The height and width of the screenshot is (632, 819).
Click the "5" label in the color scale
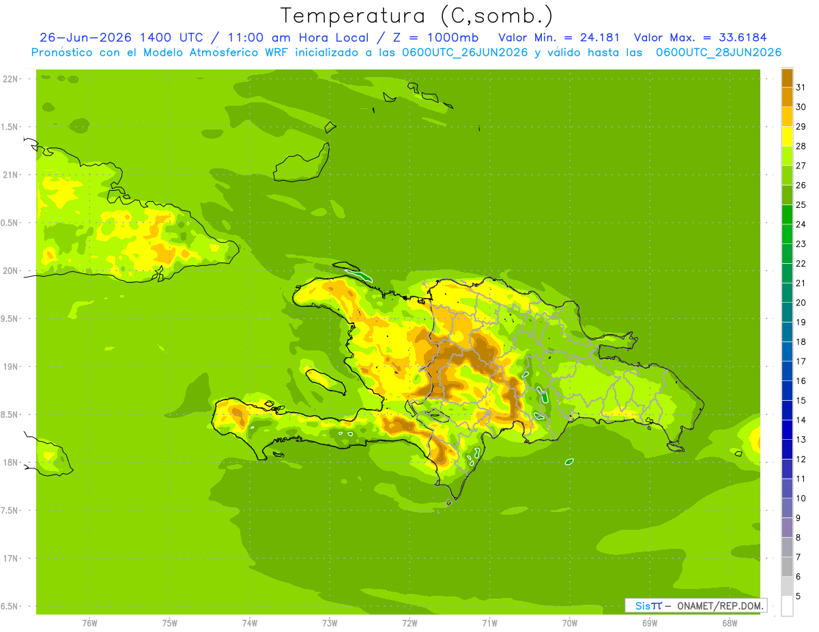(x=799, y=596)
